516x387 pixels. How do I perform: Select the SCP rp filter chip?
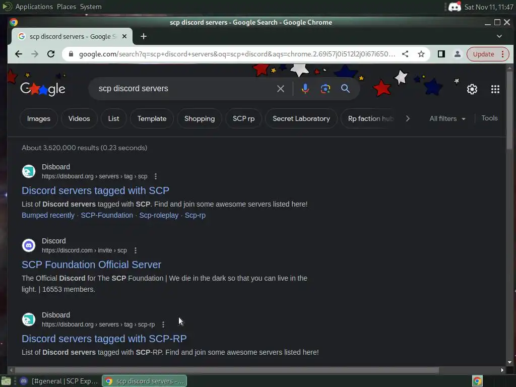click(243, 118)
